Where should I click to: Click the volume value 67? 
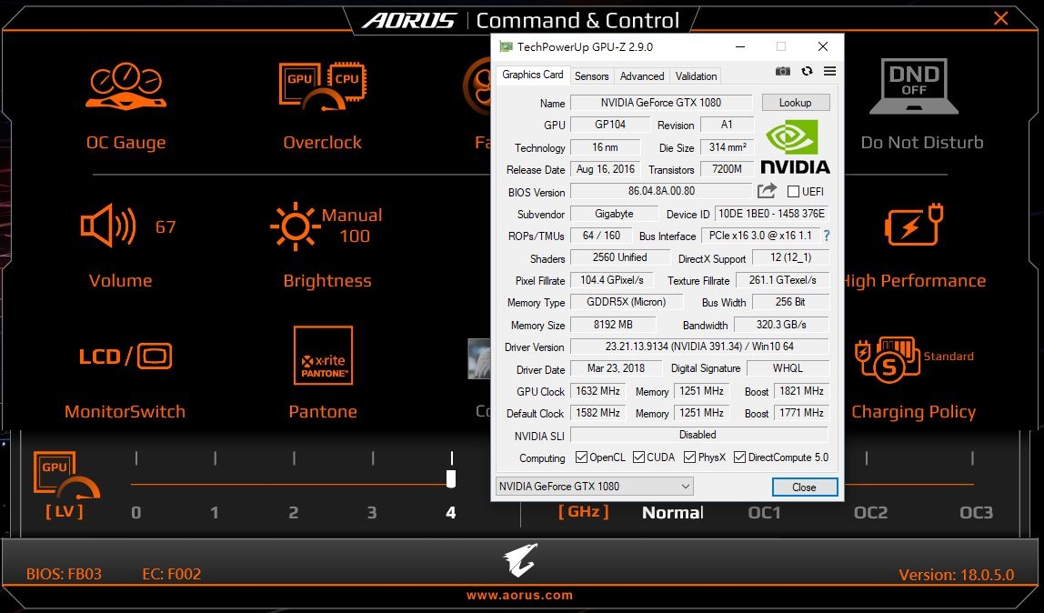point(166,227)
